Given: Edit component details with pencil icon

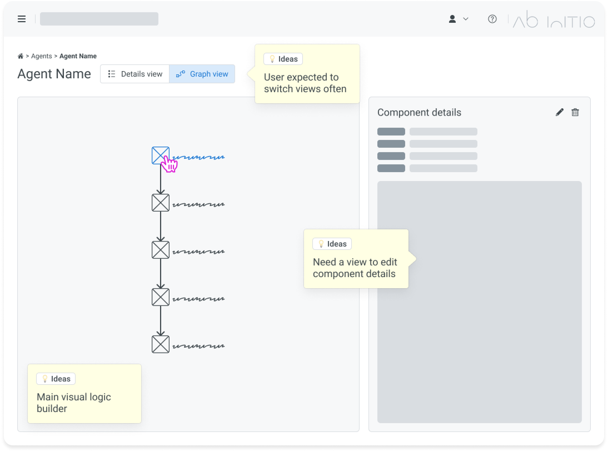Looking at the screenshot, I should point(559,112).
